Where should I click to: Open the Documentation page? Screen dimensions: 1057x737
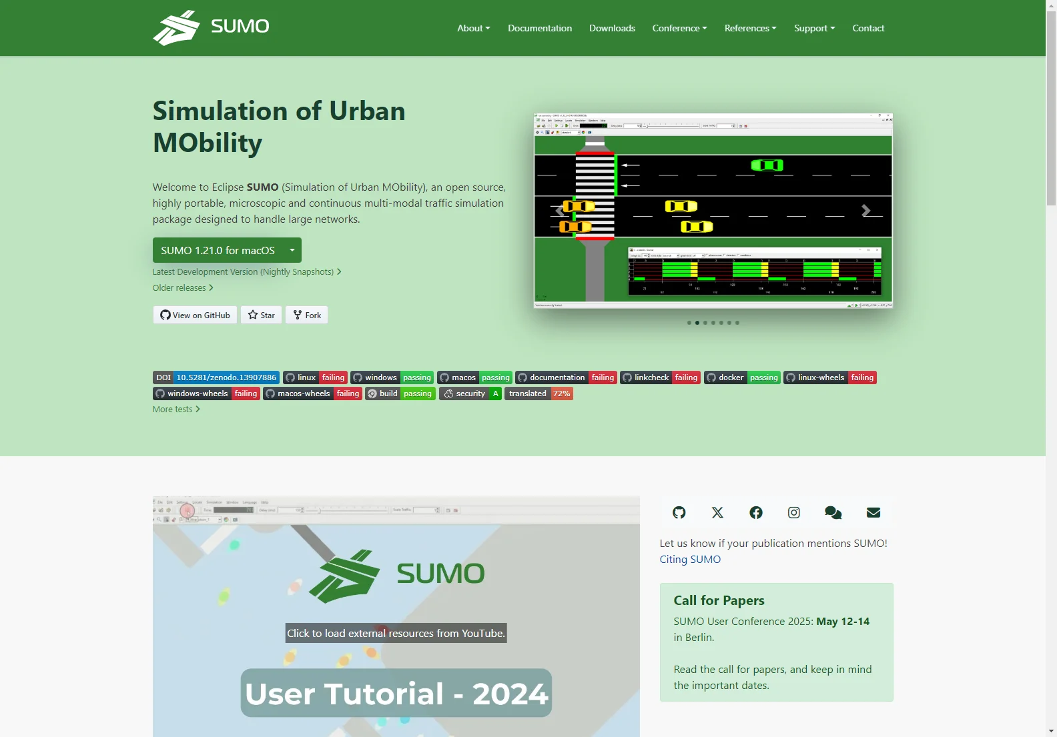pyautogui.click(x=539, y=28)
